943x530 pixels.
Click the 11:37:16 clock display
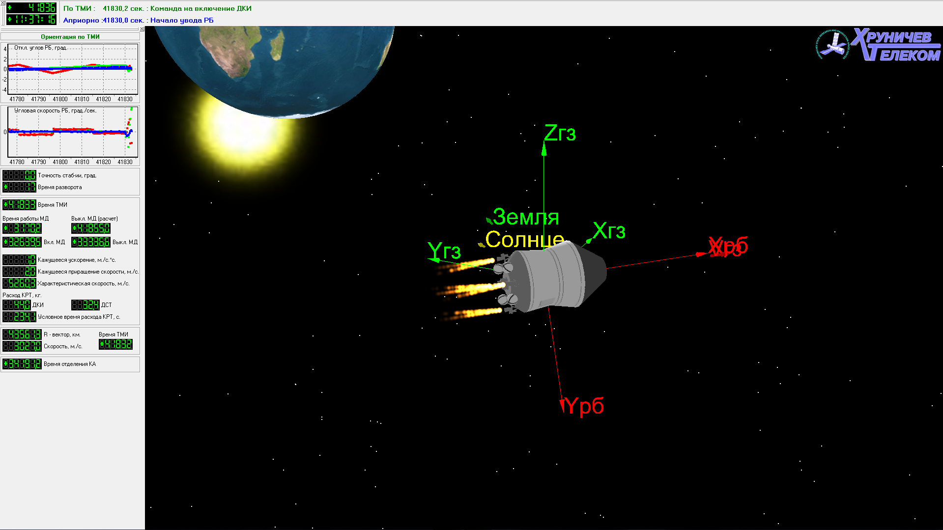click(31, 19)
